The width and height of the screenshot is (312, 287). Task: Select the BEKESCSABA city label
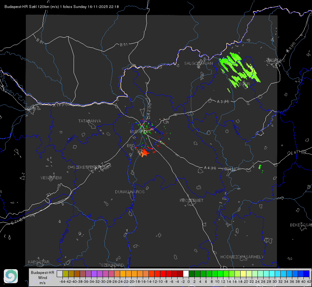[x=301, y=225]
